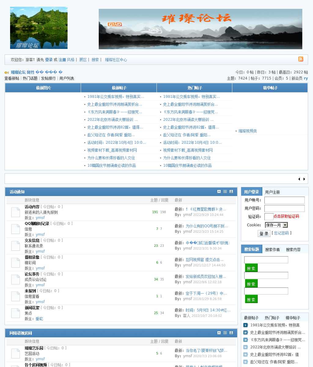
Task: Click the folder icon of the 交友信息 board
Action: 16,246
